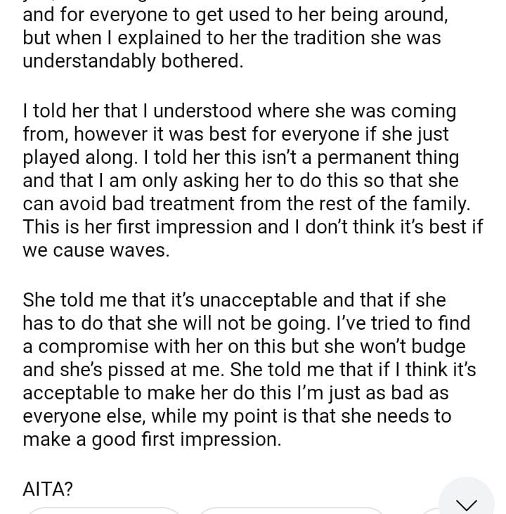Tap the middle rounded pill at bottom edge

(291, 510)
